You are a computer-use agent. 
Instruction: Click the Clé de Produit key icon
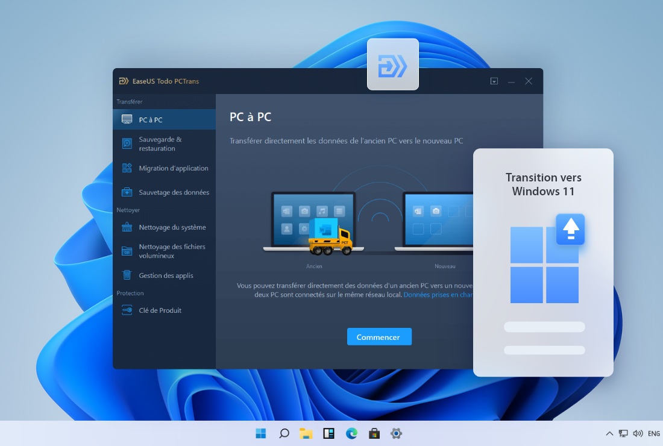tap(127, 310)
